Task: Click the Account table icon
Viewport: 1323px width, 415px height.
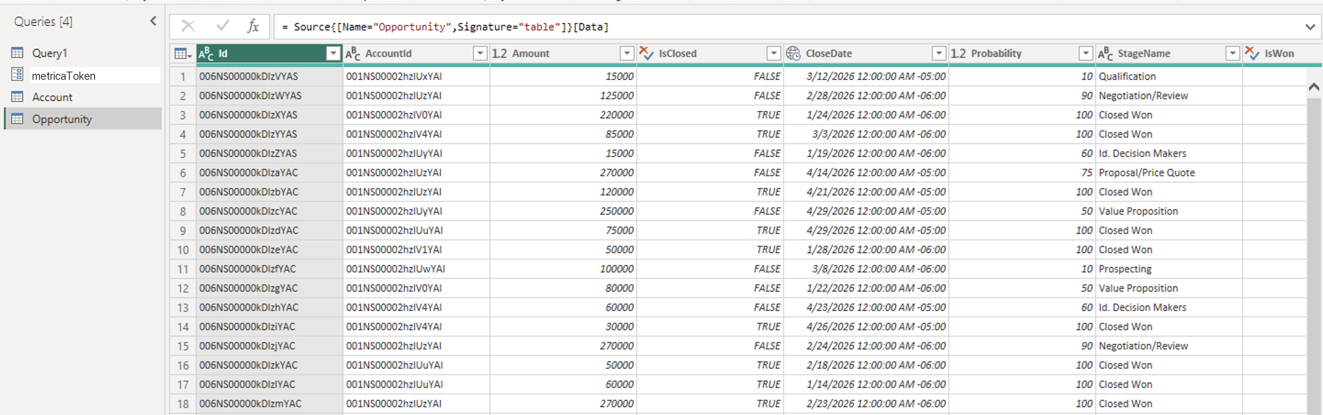Action: tap(17, 97)
